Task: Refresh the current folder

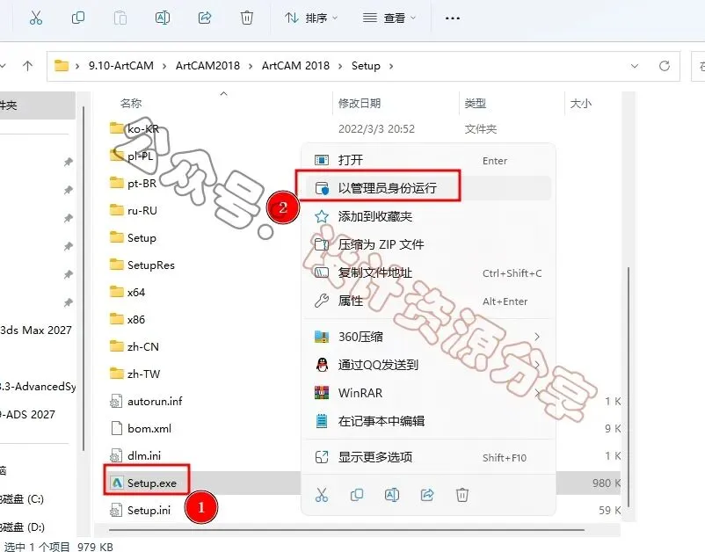Action: click(665, 66)
